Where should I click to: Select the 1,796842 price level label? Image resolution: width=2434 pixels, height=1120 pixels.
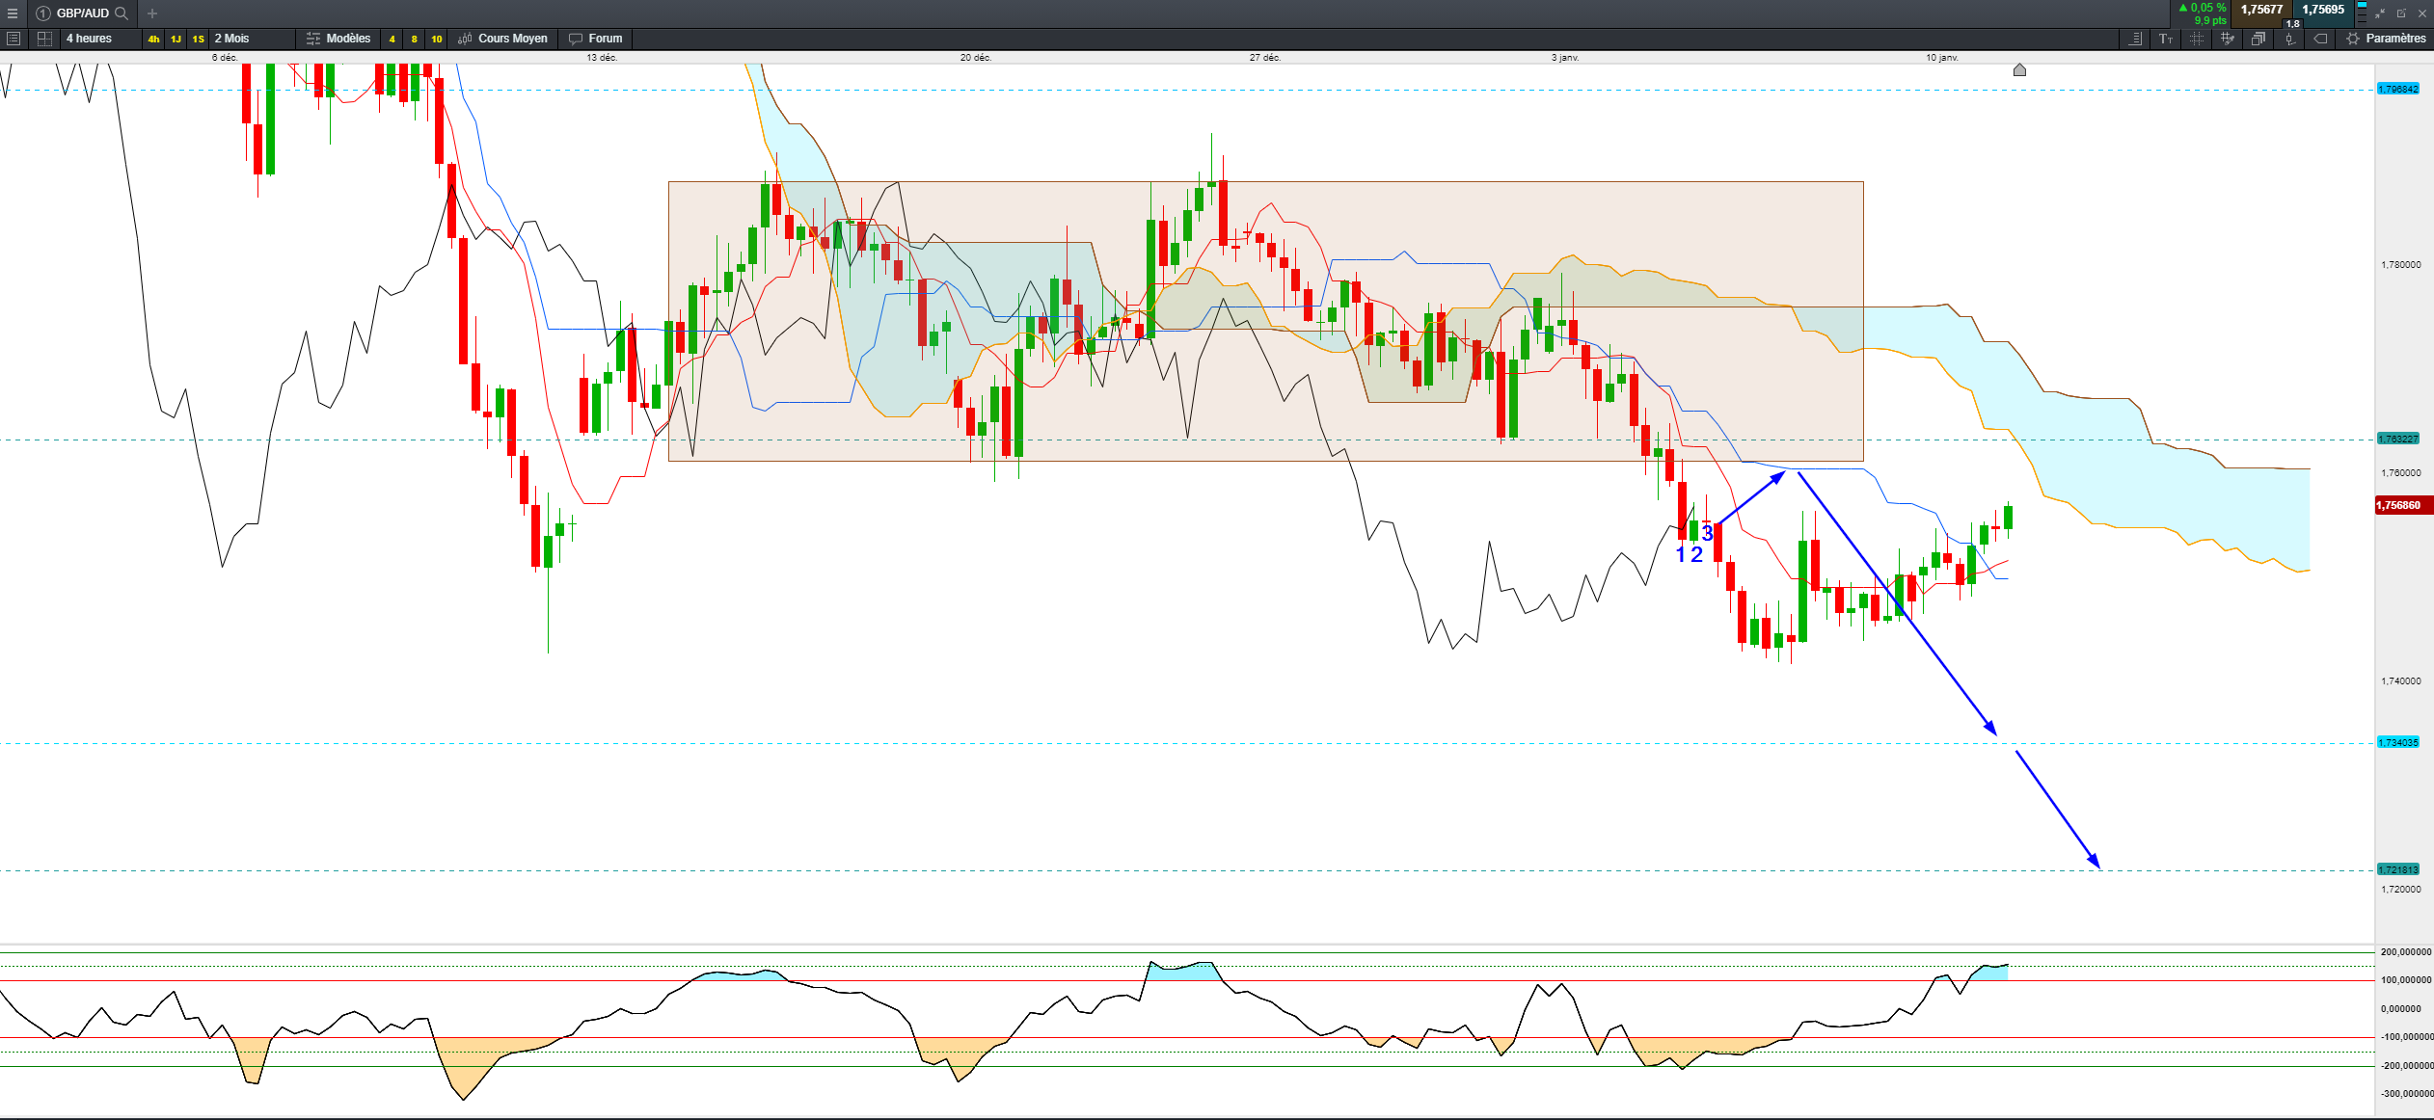pos(2398,89)
